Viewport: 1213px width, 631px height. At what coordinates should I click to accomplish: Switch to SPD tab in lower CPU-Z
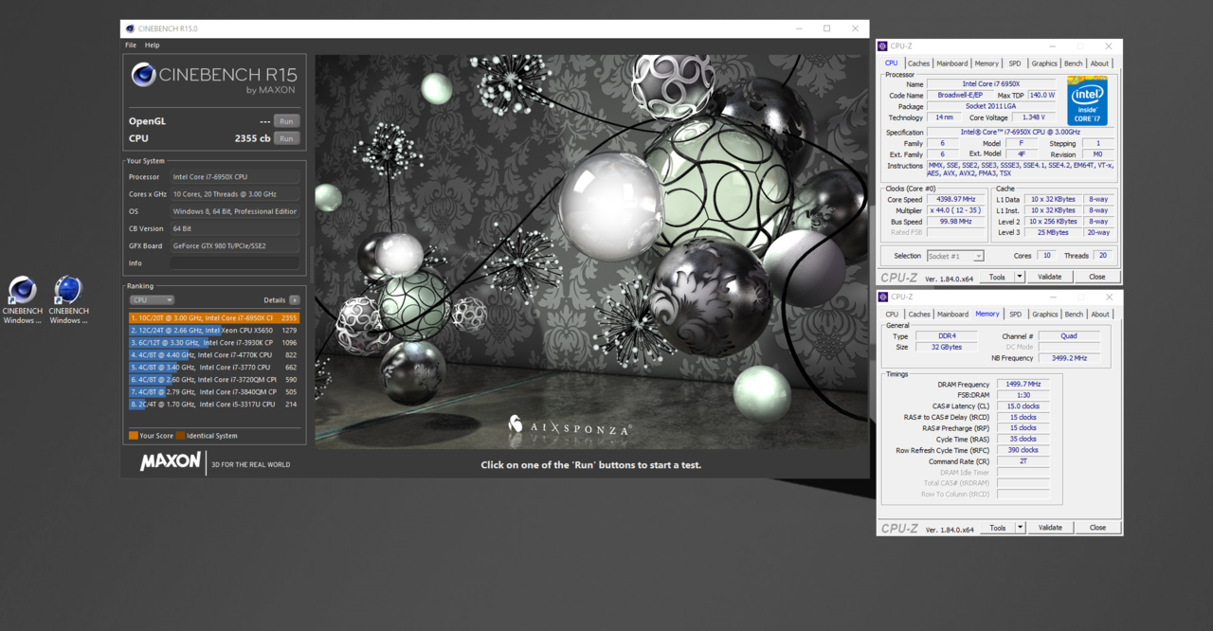(x=1015, y=315)
